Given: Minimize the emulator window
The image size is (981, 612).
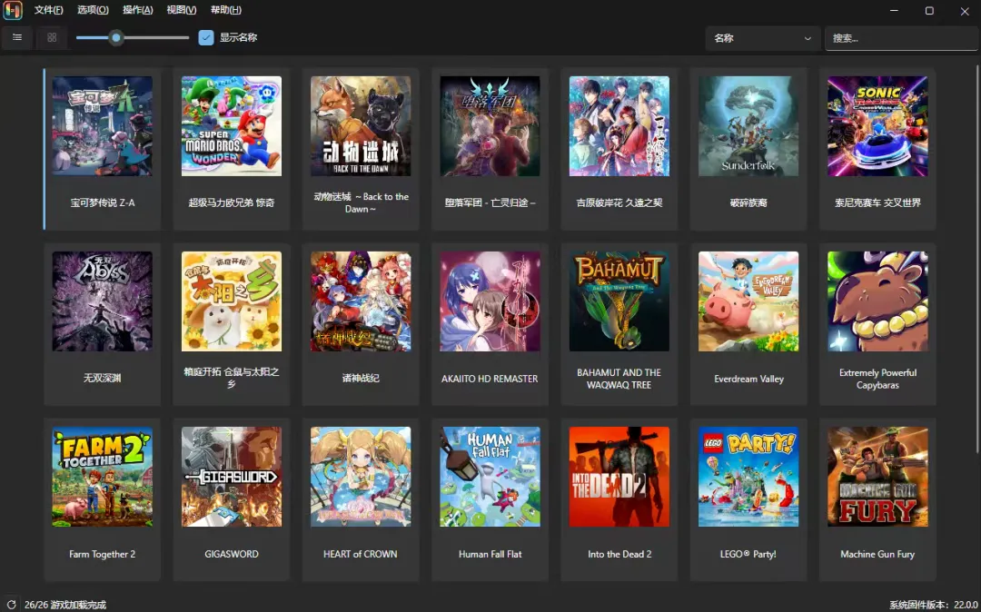Looking at the screenshot, I should point(895,11).
